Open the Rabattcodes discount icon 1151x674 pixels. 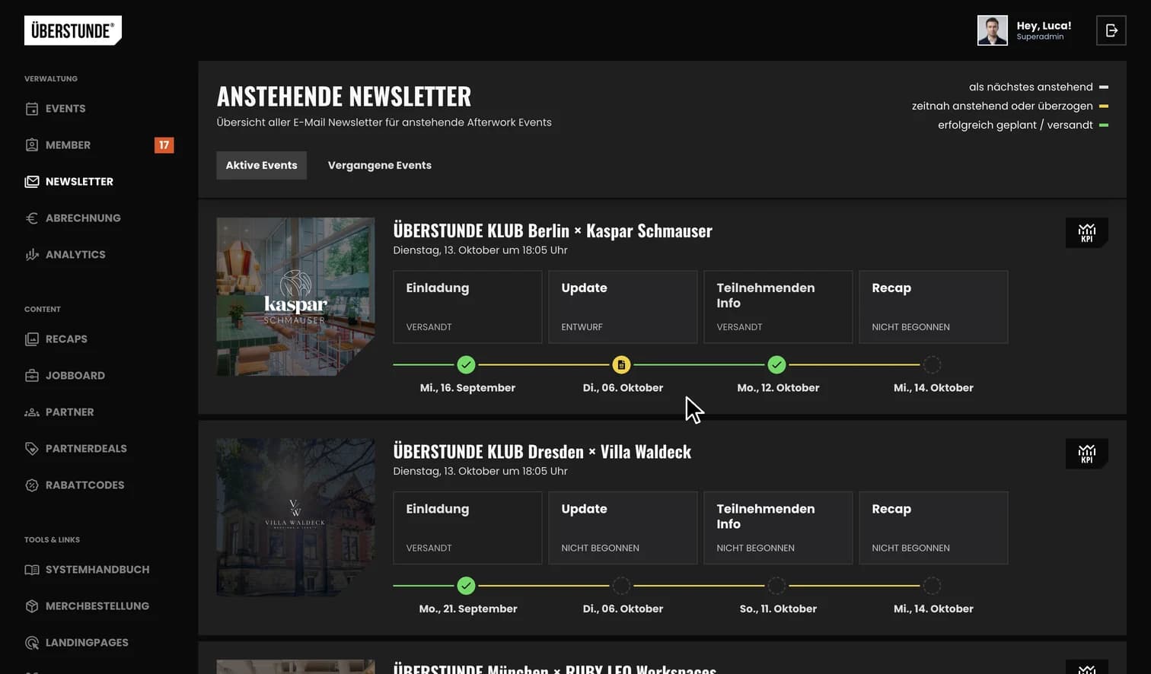point(32,485)
